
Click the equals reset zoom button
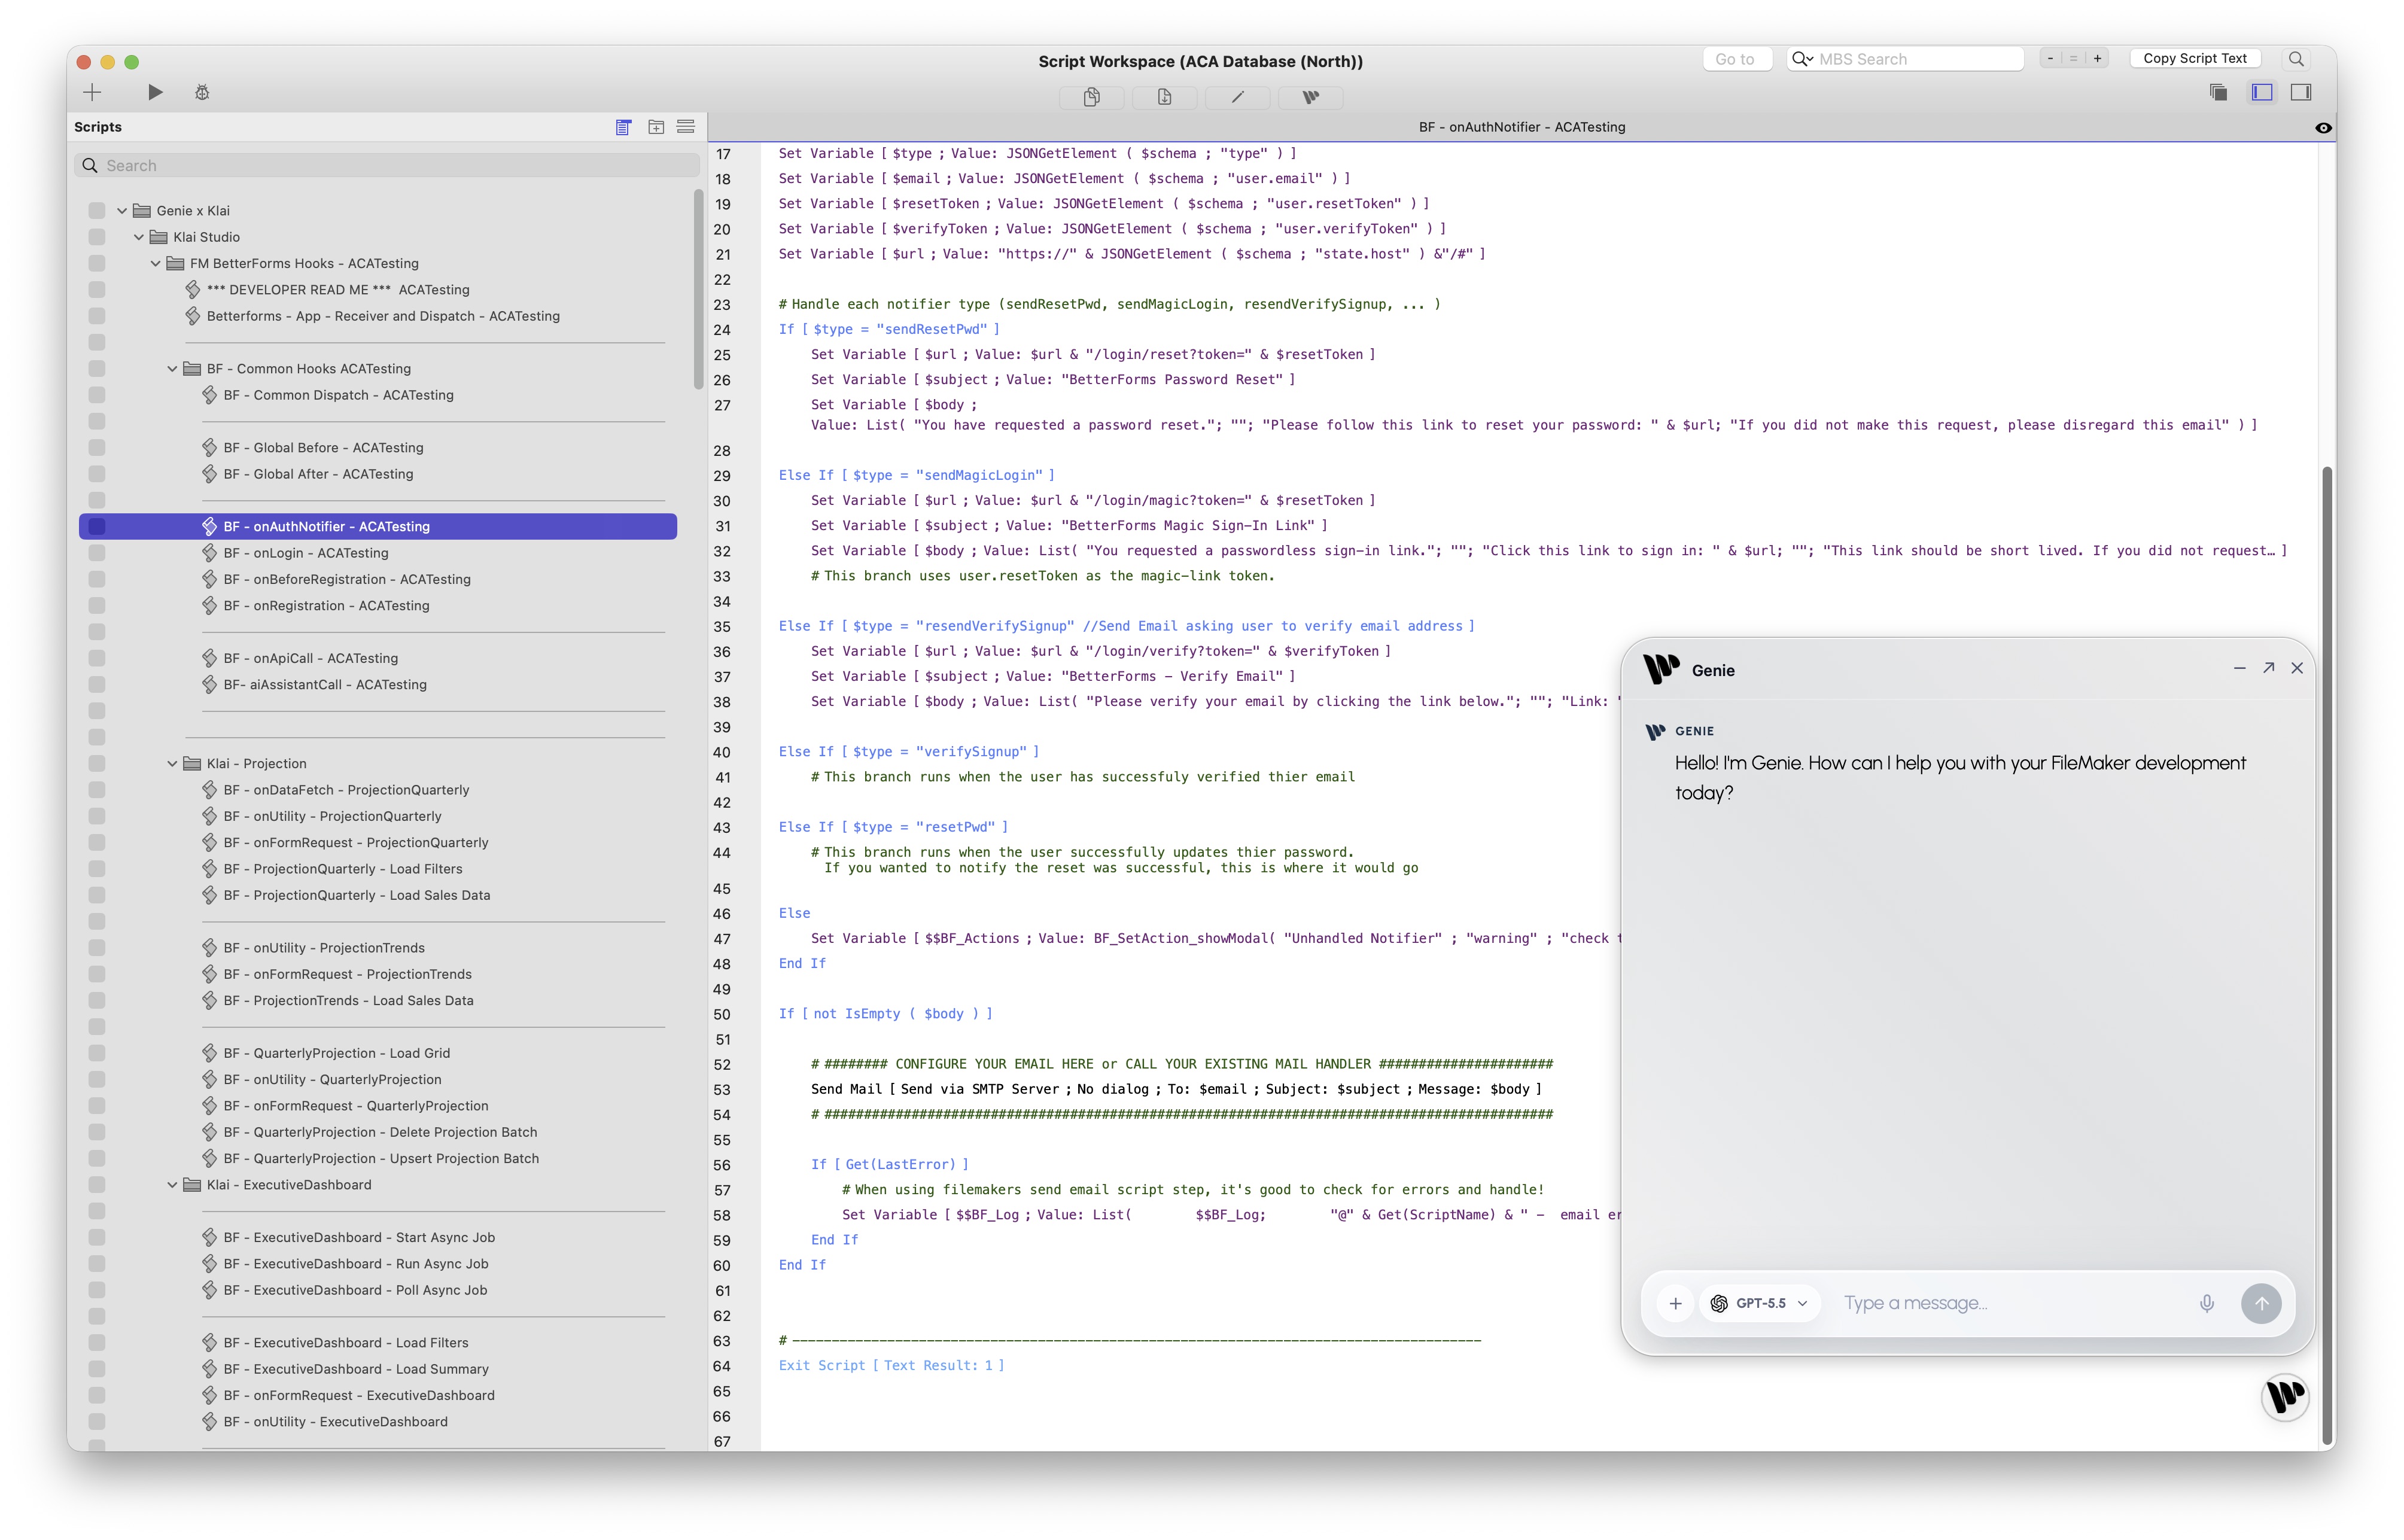click(2074, 59)
